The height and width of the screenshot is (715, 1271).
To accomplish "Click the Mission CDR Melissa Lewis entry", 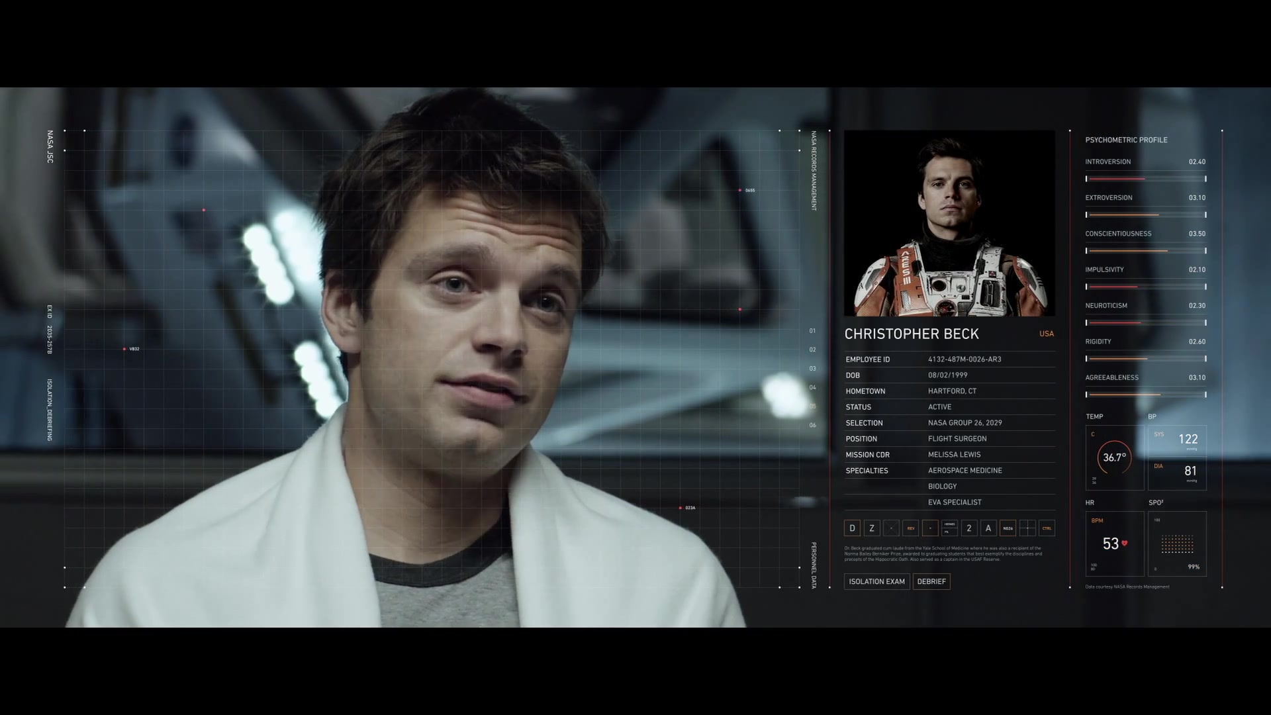I will (954, 455).
